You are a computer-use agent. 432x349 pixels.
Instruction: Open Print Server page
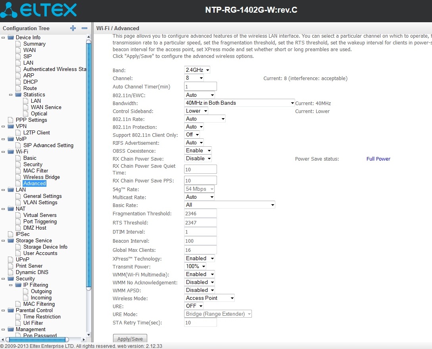tap(29, 266)
